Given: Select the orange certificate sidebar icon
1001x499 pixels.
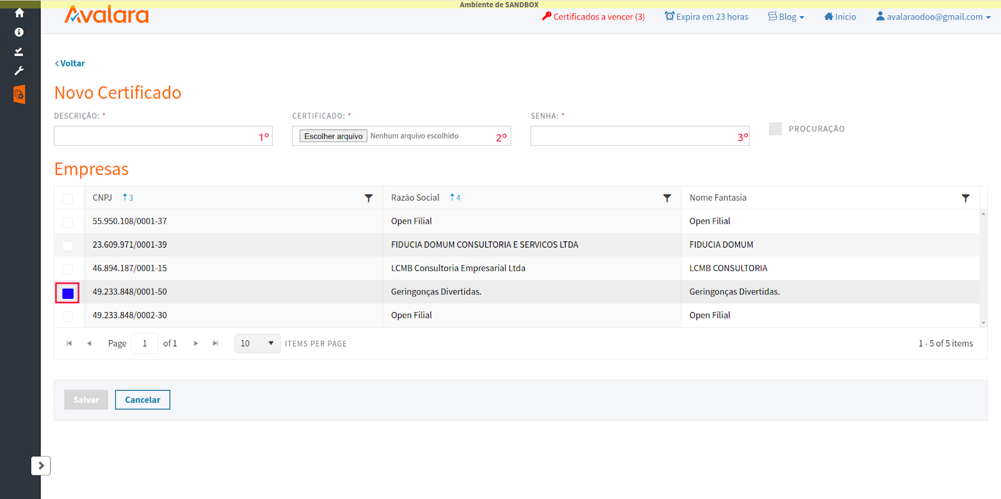Looking at the screenshot, I should 19,94.
